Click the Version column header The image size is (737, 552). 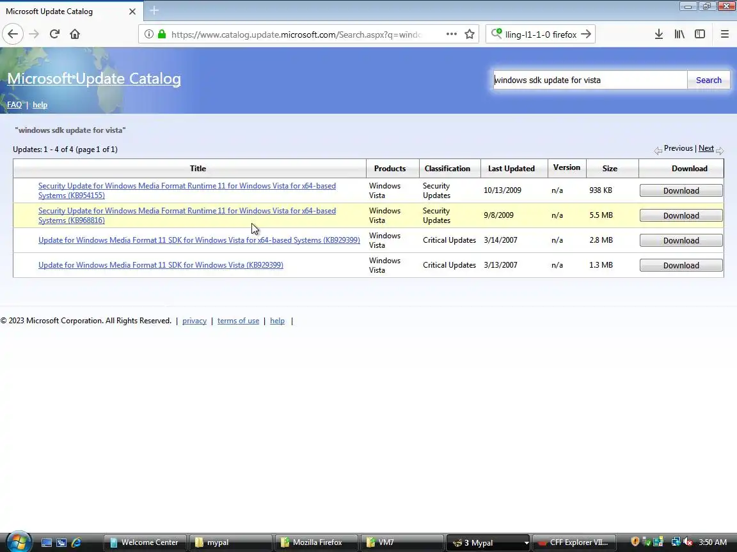click(x=566, y=167)
